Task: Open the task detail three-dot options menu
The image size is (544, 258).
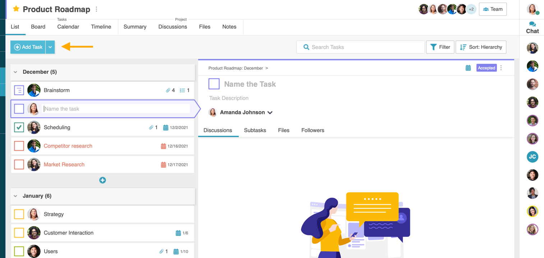Action: (x=501, y=68)
